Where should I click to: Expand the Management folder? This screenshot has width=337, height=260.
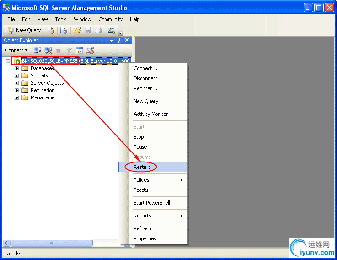pos(16,97)
